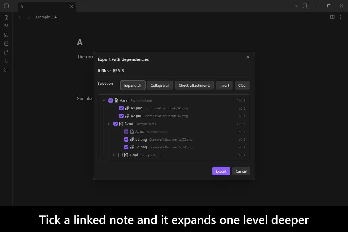The width and height of the screenshot is (348, 232).
Task: Open the more options vertical dots
Action: tap(340, 17)
